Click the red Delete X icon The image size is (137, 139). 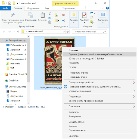(63, 15)
